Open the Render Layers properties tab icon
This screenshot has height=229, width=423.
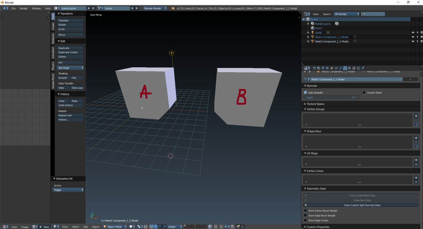pos(319,68)
